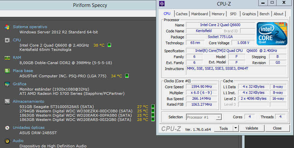This screenshot has height=148, width=294.
Task: Switch to the Graphics tab
Action: 249,14
